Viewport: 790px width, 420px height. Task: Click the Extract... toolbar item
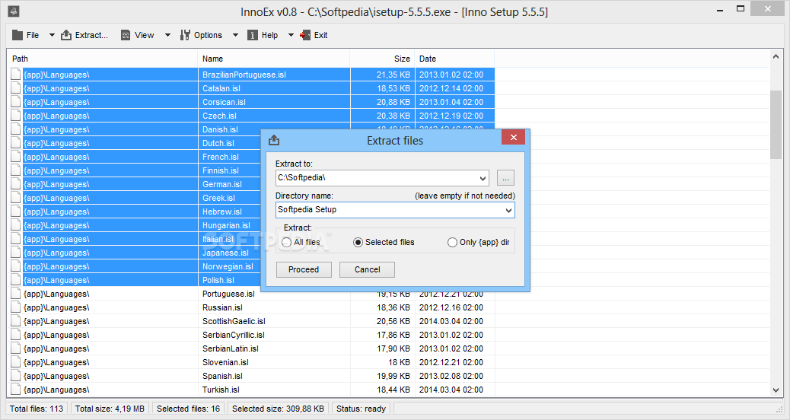coord(84,35)
